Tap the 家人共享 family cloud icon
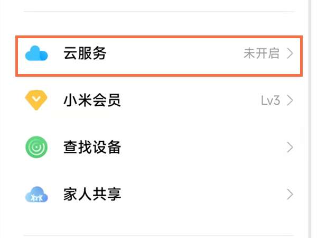 36,195
